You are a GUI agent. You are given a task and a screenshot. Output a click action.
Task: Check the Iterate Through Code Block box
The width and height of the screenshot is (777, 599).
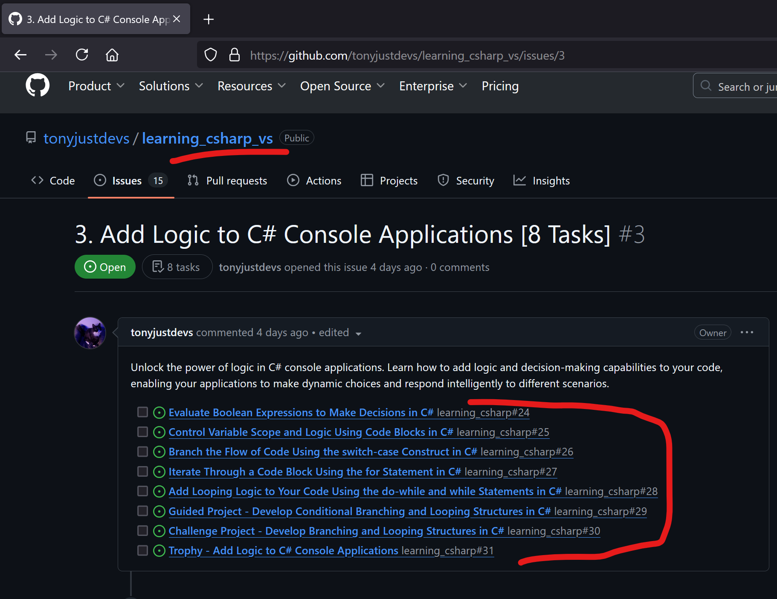142,471
